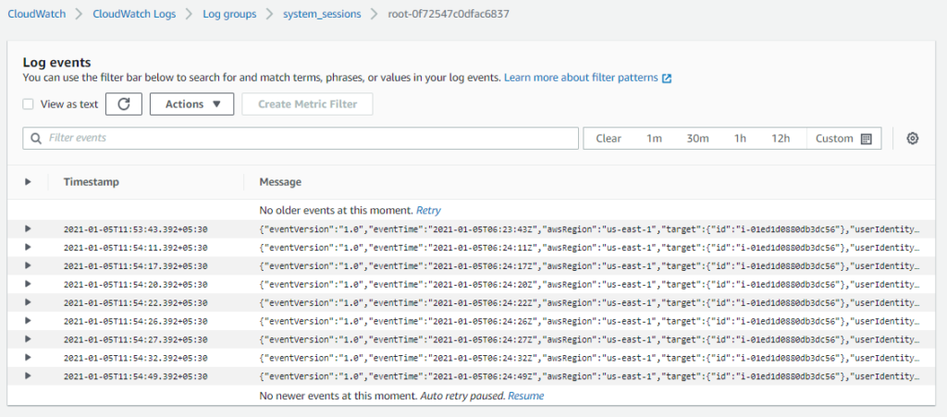Expand all rows via header triangle

28,181
